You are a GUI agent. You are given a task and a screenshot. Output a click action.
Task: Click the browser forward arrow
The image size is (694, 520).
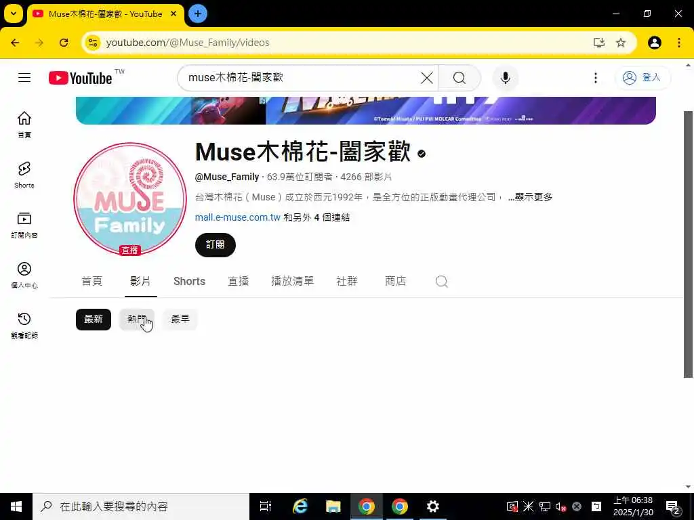pos(39,43)
